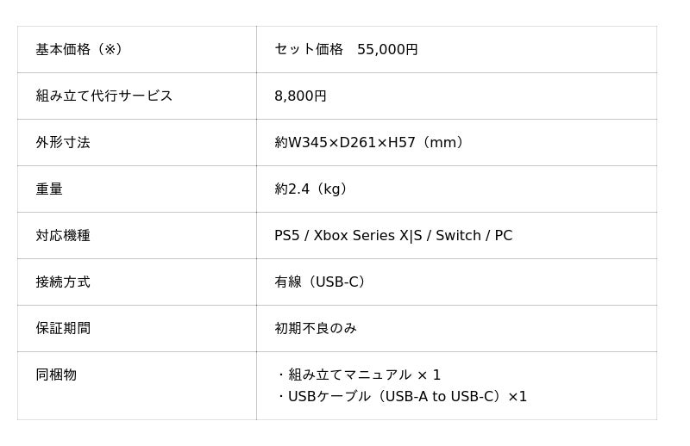The height and width of the screenshot is (446, 690).
Task: Click the 重量 row label
Action: click(49, 189)
